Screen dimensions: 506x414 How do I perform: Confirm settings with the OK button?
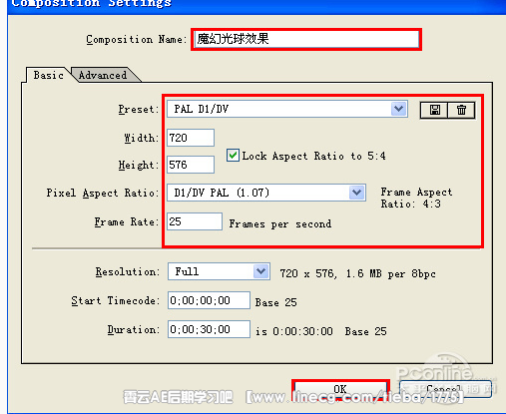[x=340, y=389]
